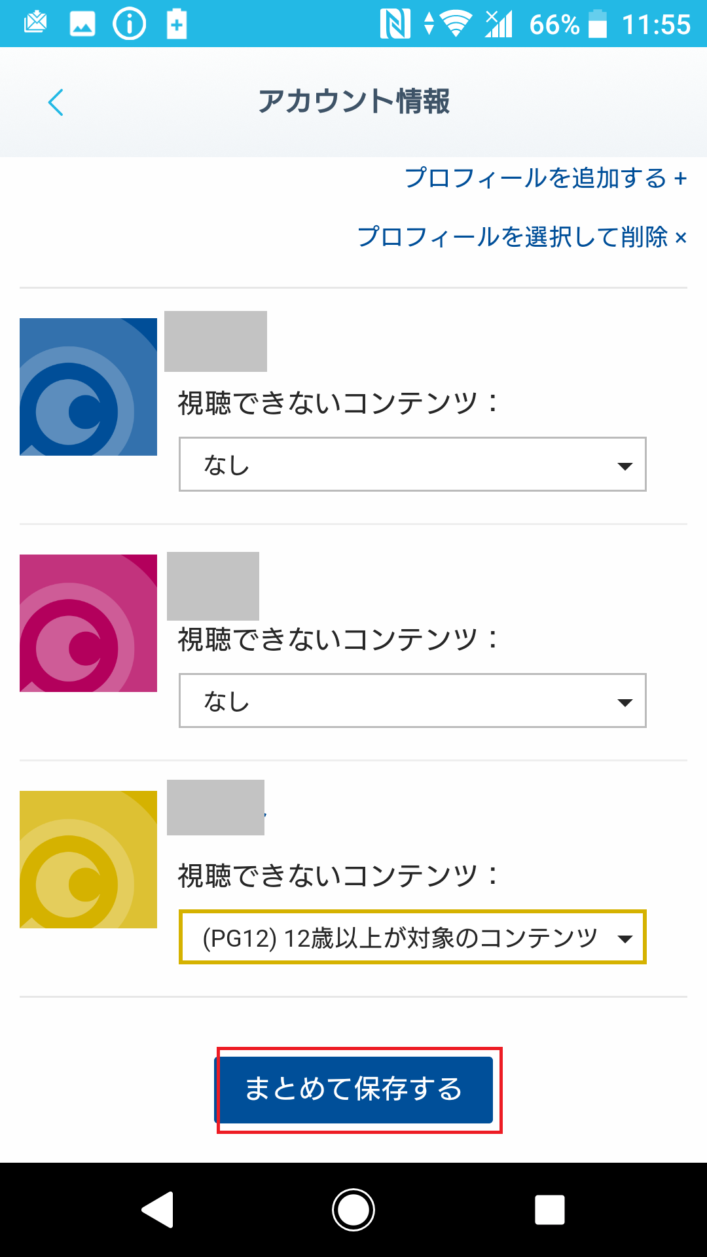
Task: Open the PG12 restricted content dropdown
Action: 412,938
